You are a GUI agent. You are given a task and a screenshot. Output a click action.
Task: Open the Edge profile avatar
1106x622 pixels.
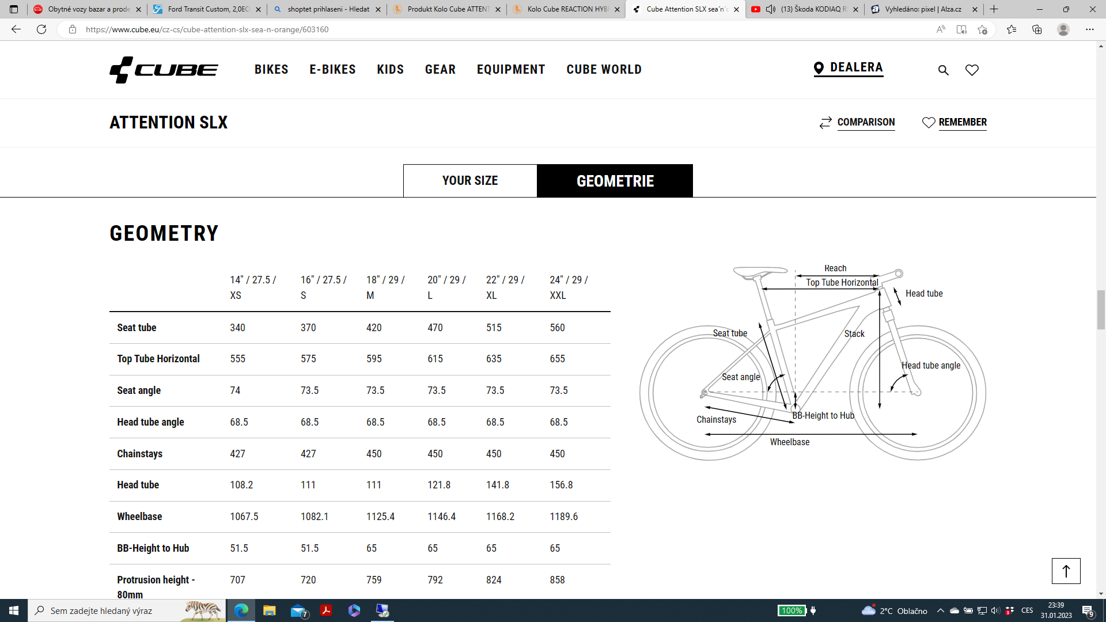[x=1063, y=29]
